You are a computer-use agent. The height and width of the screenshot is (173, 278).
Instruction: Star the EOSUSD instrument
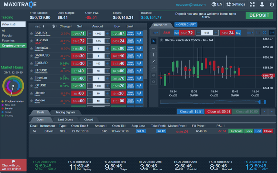coord(31,64)
